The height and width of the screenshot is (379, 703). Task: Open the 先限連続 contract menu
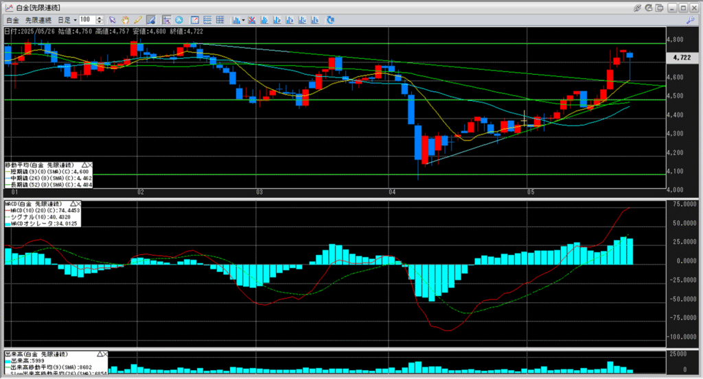pyautogui.click(x=38, y=20)
